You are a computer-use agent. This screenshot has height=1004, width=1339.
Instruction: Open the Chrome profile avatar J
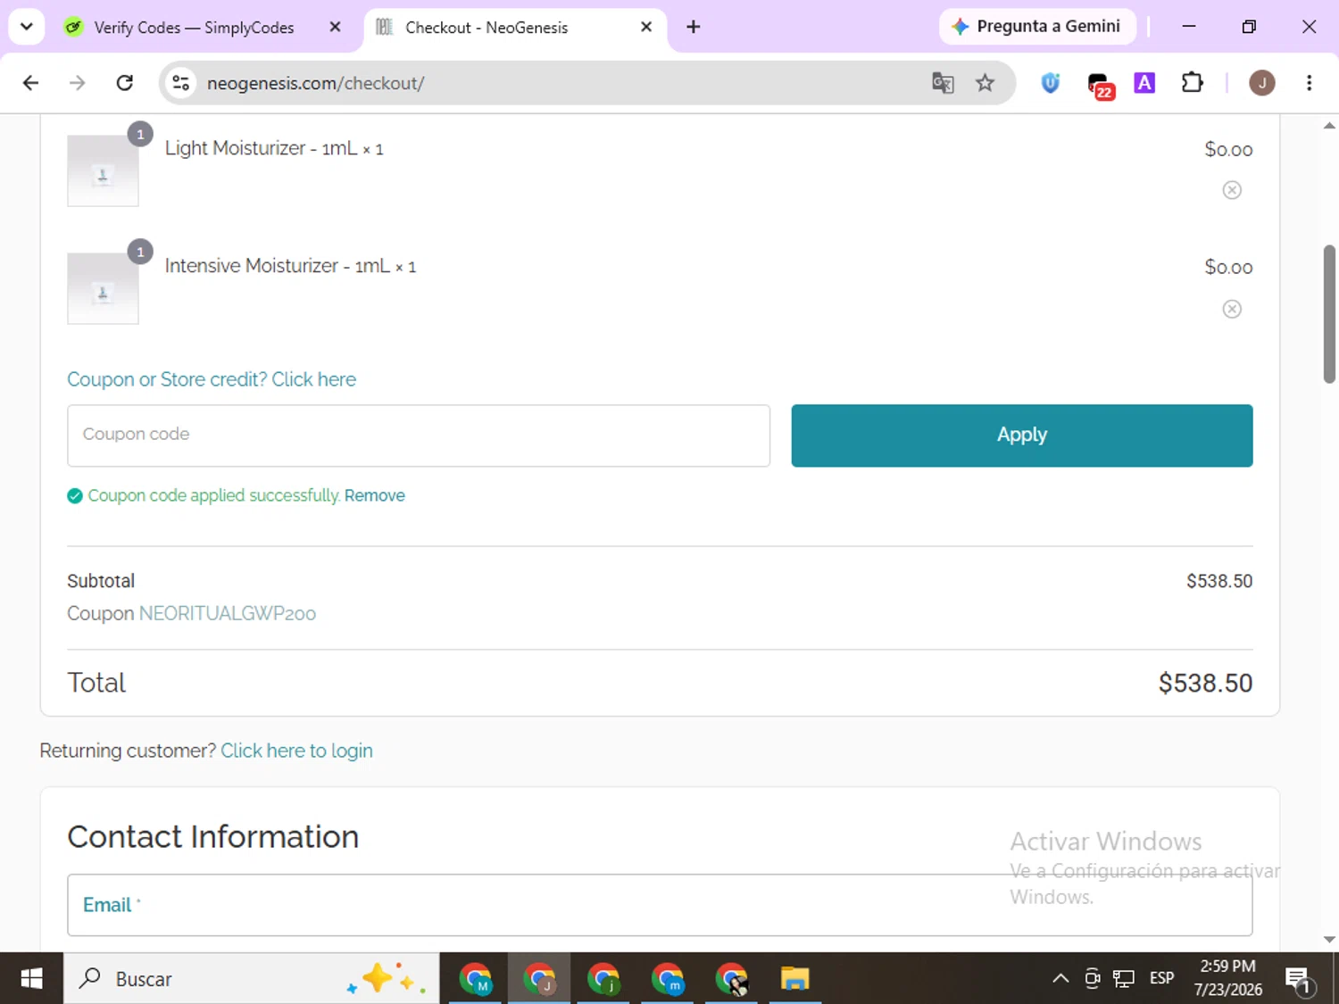pos(1261,83)
